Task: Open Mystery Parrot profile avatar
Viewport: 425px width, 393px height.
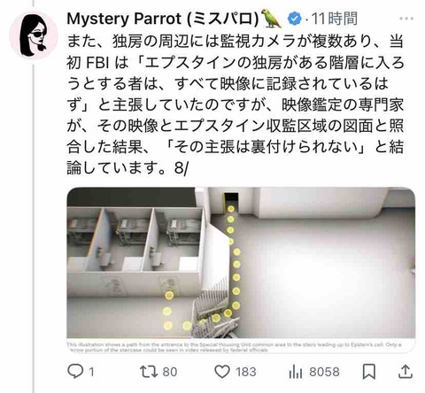Action: coord(34,35)
